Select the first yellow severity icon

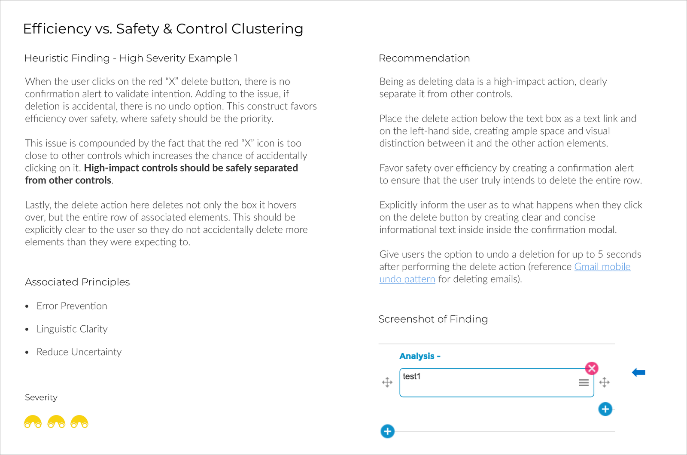click(x=33, y=422)
